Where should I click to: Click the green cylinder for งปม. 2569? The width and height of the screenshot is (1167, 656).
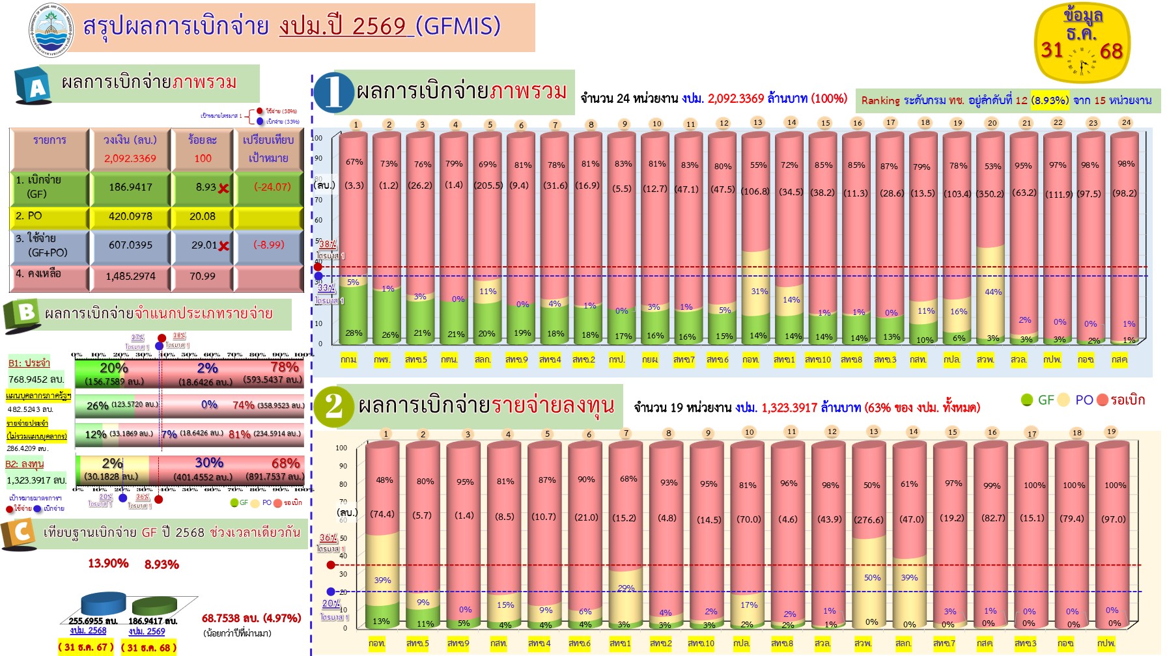coord(154,607)
